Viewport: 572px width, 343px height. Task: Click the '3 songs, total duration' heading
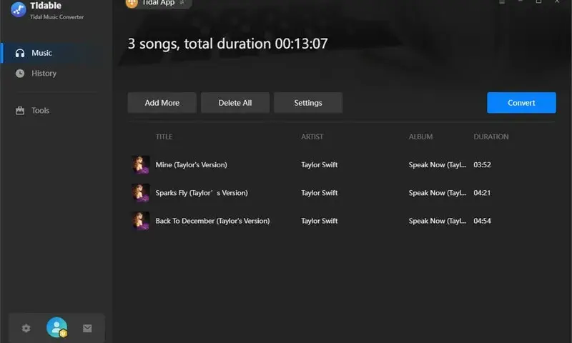(x=227, y=44)
